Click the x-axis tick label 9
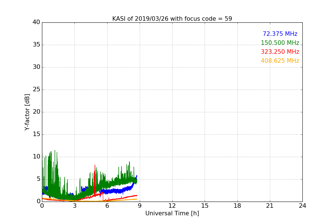The height and width of the screenshot is (224, 336). [140, 206]
